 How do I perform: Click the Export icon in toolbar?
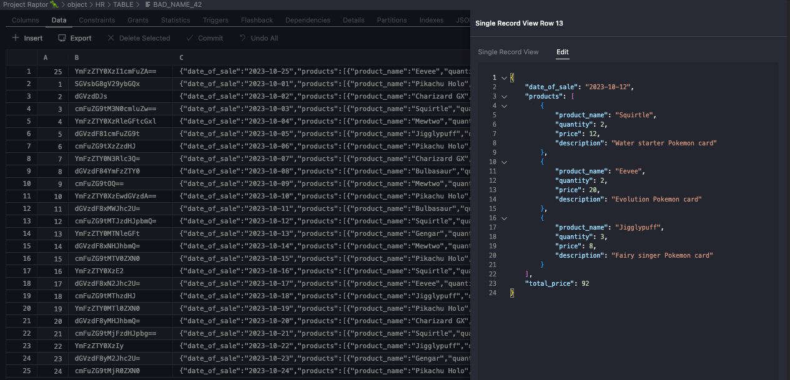click(x=62, y=38)
